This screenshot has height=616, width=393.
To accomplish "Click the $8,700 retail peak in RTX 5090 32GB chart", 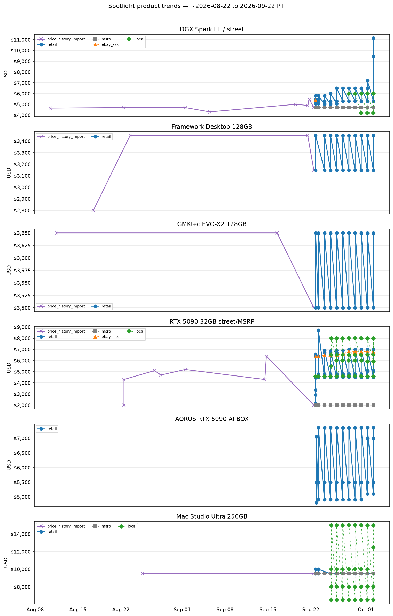I will 318,330.
